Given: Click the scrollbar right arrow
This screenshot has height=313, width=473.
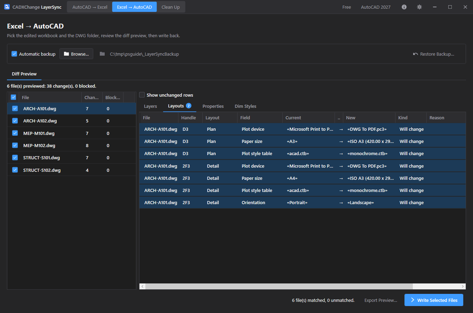Looking at the screenshot, I should point(463,286).
